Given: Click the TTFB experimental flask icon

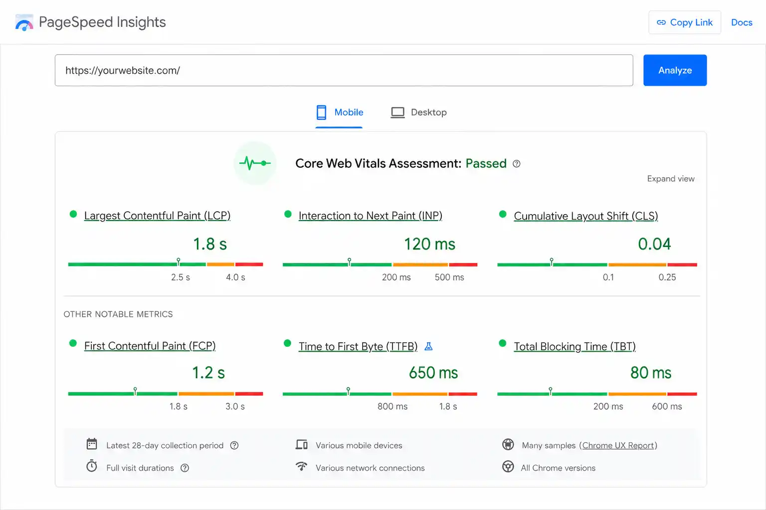Looking at the screenshot, I should click(x=428, y=346).
